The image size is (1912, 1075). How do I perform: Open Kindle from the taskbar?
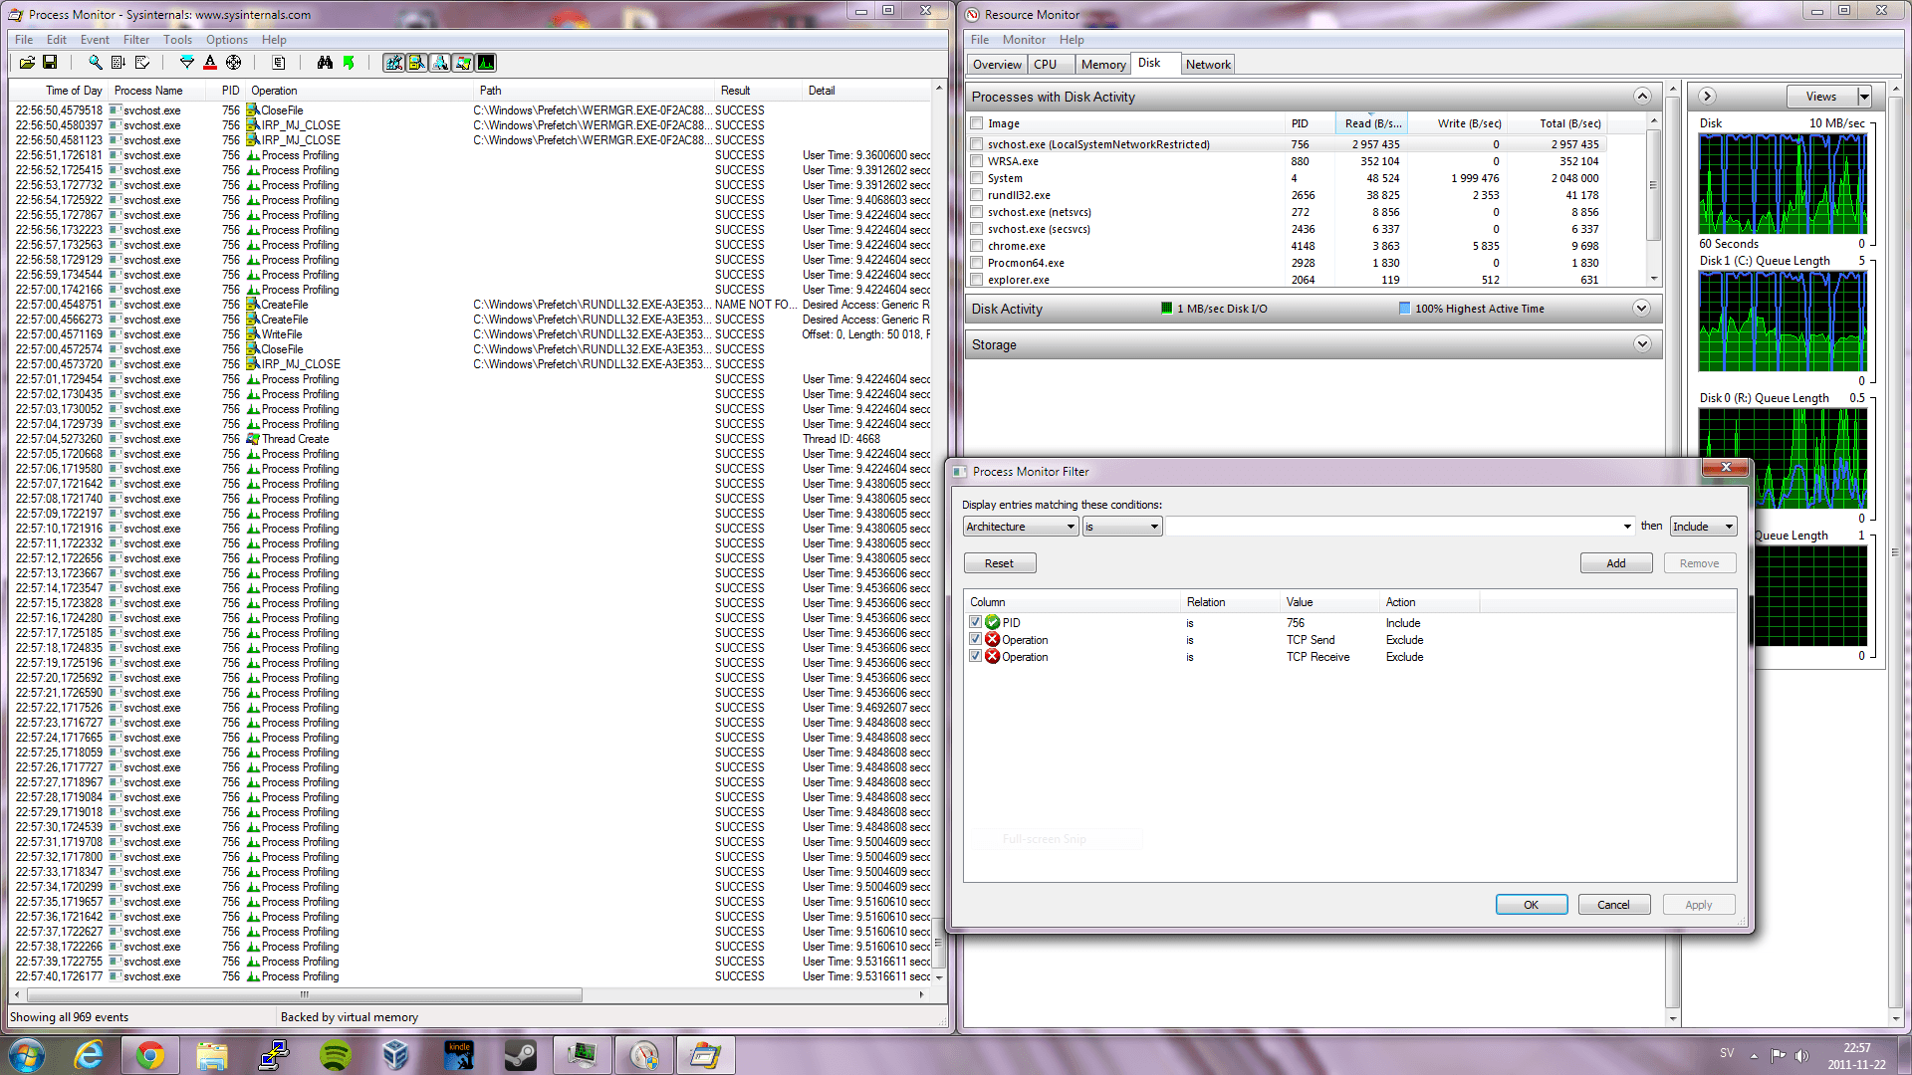pos(458,1055)
